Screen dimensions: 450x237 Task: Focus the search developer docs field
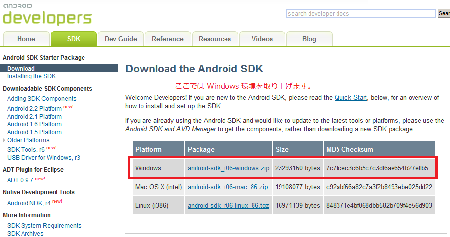[361, 13]
